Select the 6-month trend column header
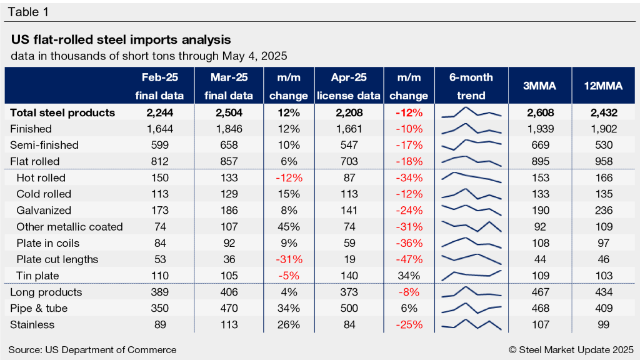640x360 pixels. 471,86
